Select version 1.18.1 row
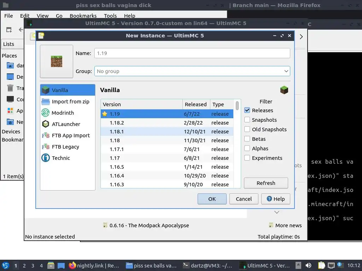362x271 pixels. [167, 131]
